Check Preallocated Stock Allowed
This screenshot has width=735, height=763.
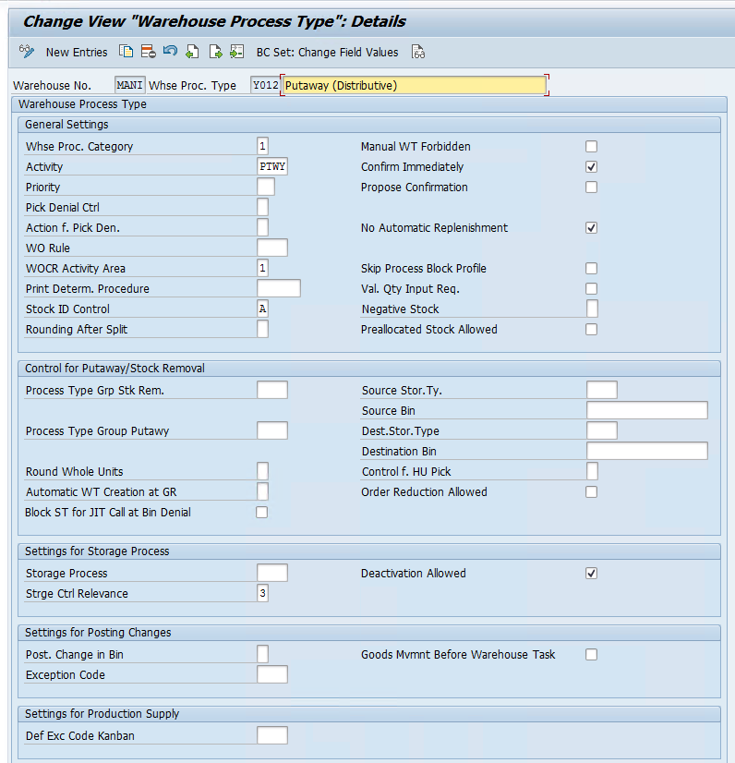click(592, 330)
